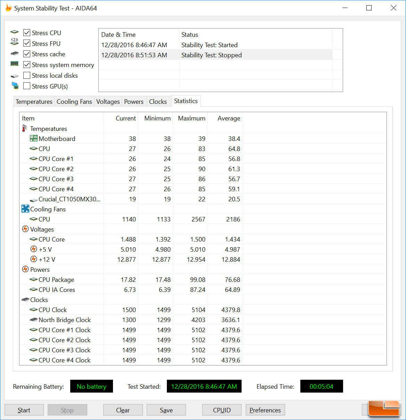Screen dimensions: 406x420
Task: Click the Average column header
Action: pyautogui.click(x=225, y=118)
